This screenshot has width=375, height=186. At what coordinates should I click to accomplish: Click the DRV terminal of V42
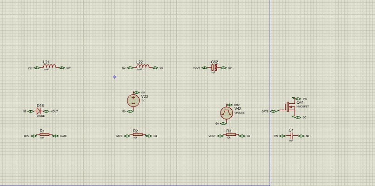229,105
